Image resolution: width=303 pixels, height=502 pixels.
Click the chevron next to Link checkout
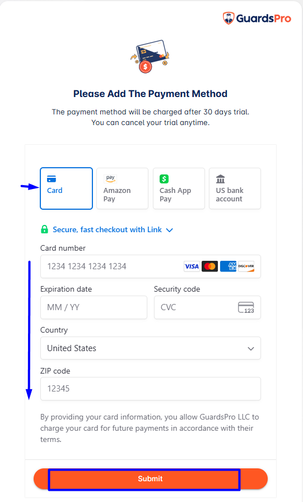click(x=170, y=230)
